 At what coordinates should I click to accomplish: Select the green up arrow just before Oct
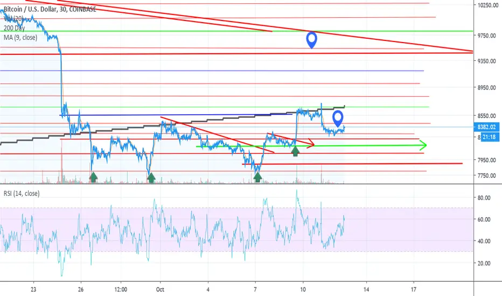click(151, 177)
